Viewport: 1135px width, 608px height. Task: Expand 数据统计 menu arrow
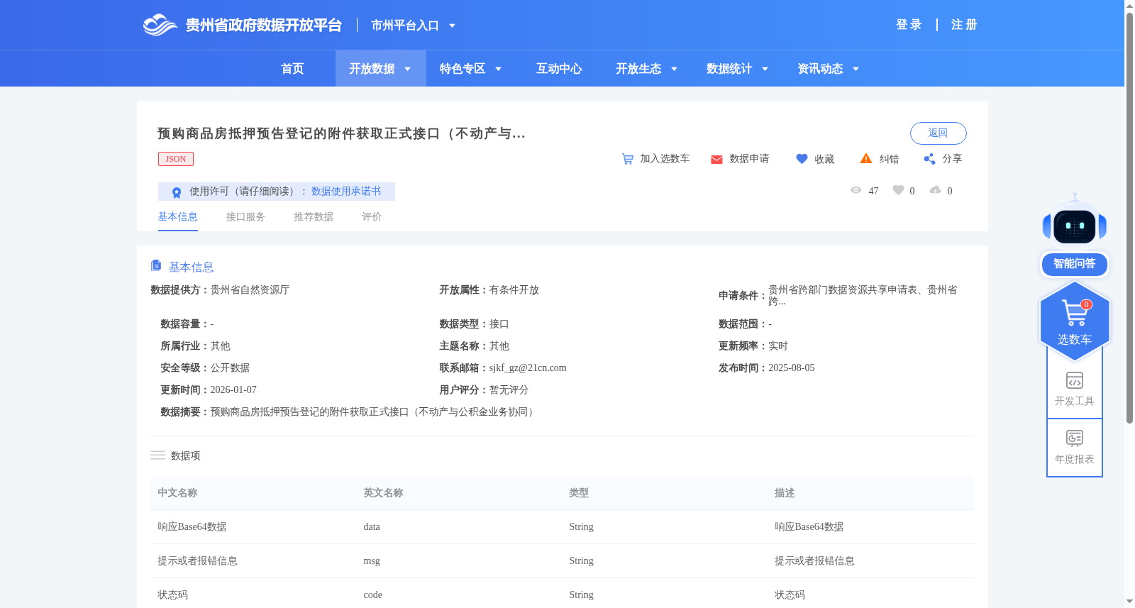765,69
